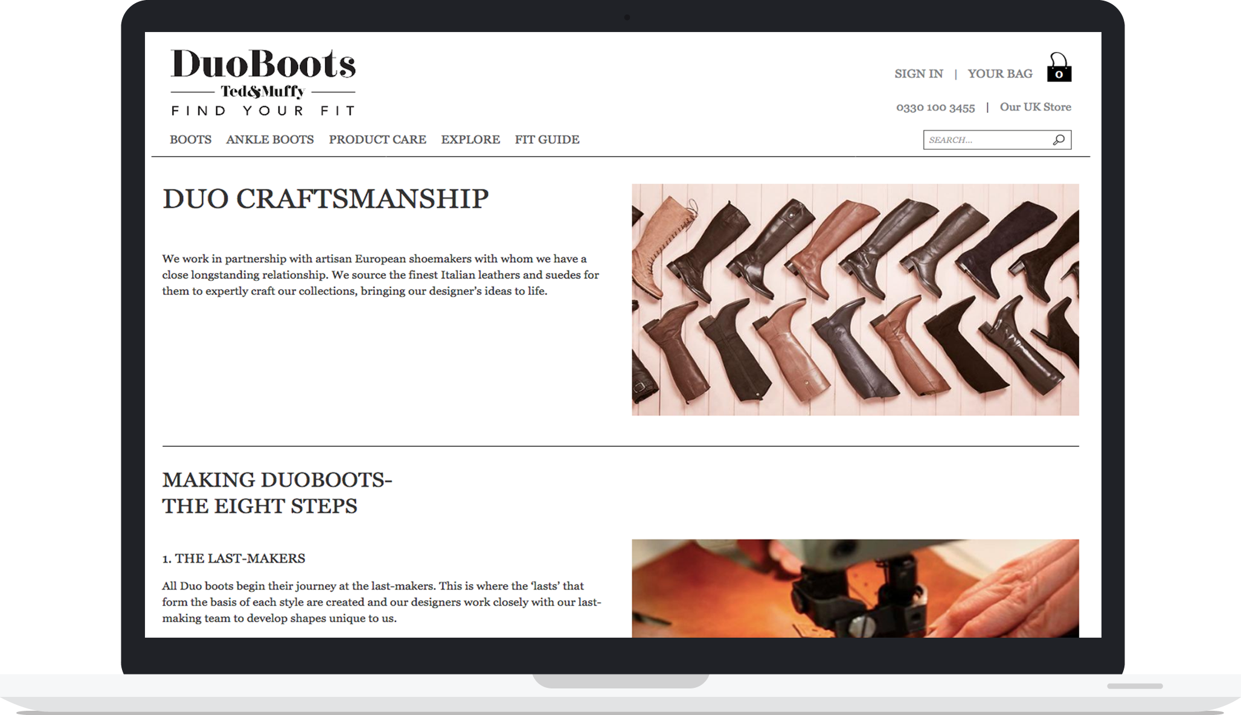Click the boots collection photo
Viewport: 1241px width, 715px height.
click(x=855, y=300)
